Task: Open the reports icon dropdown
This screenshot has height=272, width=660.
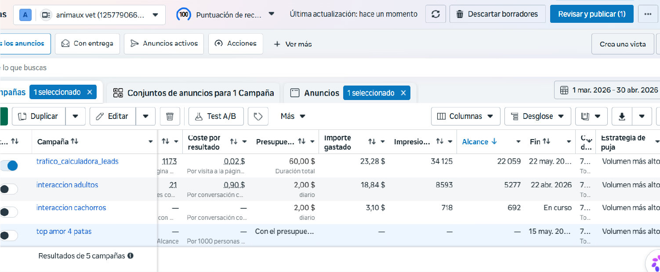Action: tap(591, 116)
